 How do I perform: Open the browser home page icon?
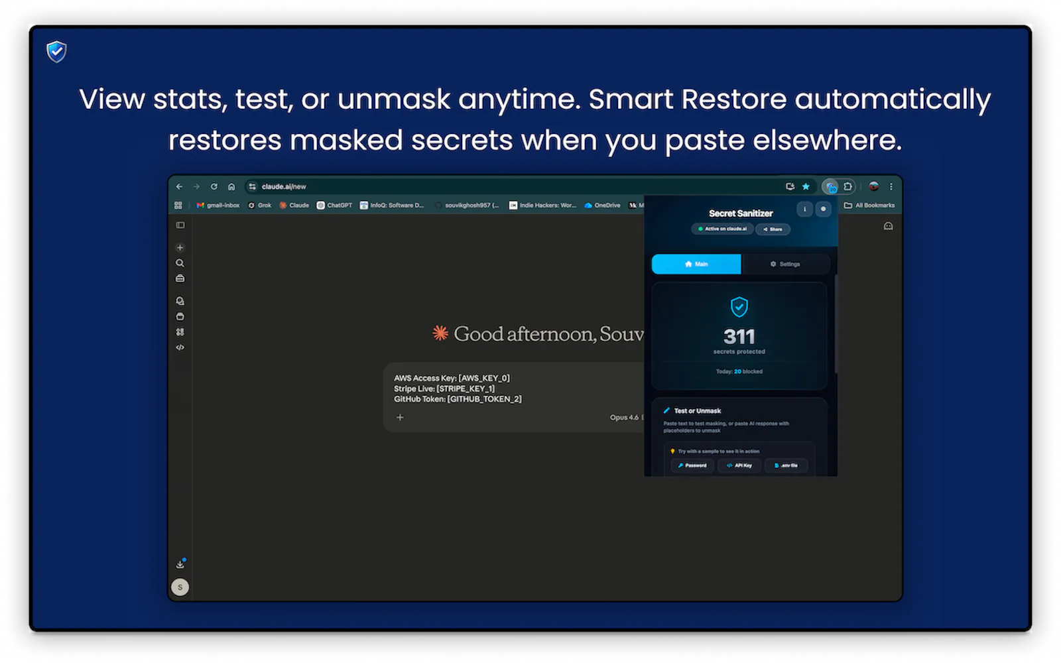pyautogui.click(x=231, y=187)
